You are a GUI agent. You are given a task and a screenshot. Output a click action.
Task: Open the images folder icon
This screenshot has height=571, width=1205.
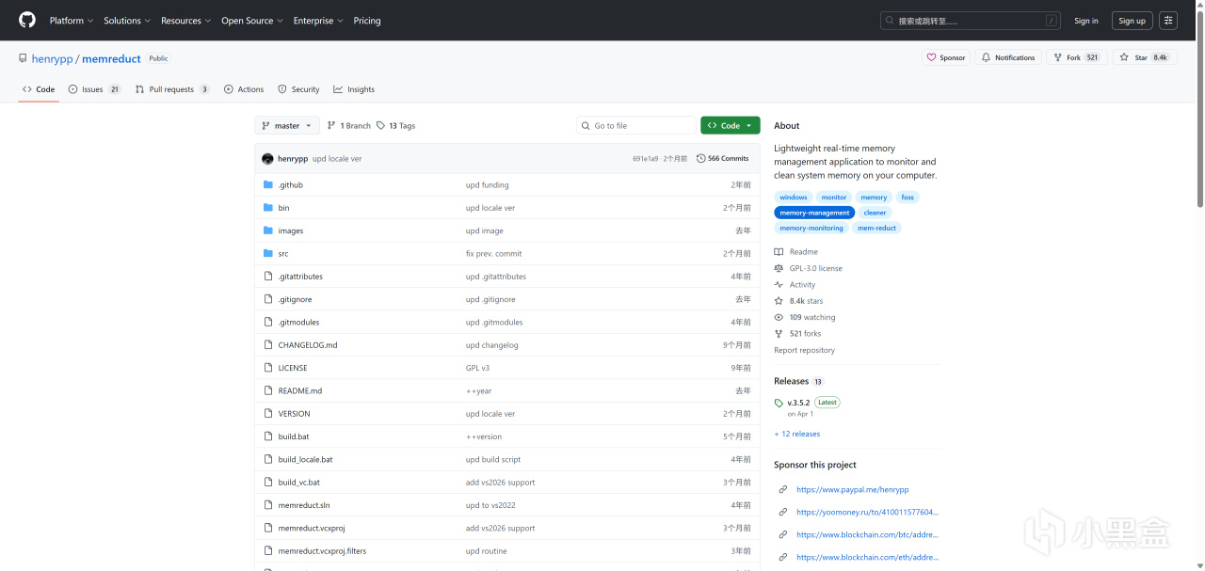(x=268, y=230)
